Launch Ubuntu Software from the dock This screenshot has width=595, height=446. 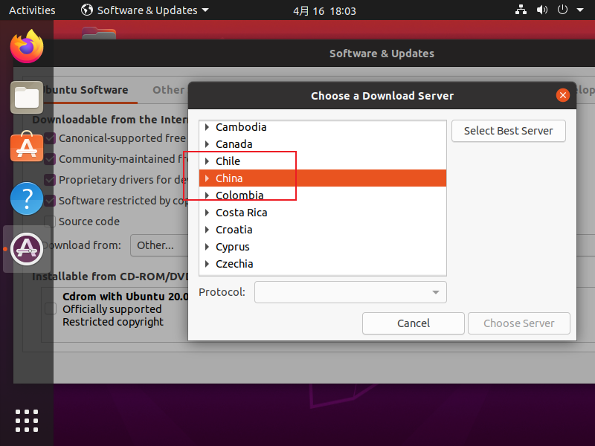[x=27, y=146]
